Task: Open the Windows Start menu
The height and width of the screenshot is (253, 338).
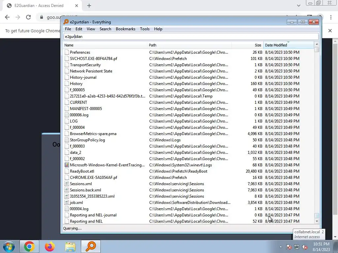Action: 9,246
